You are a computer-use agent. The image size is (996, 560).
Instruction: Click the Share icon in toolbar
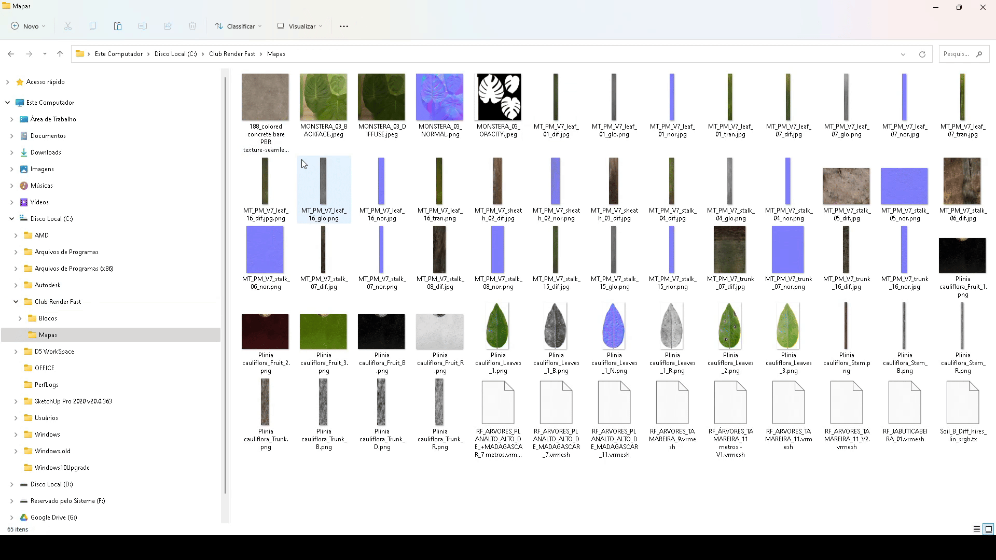168,26
